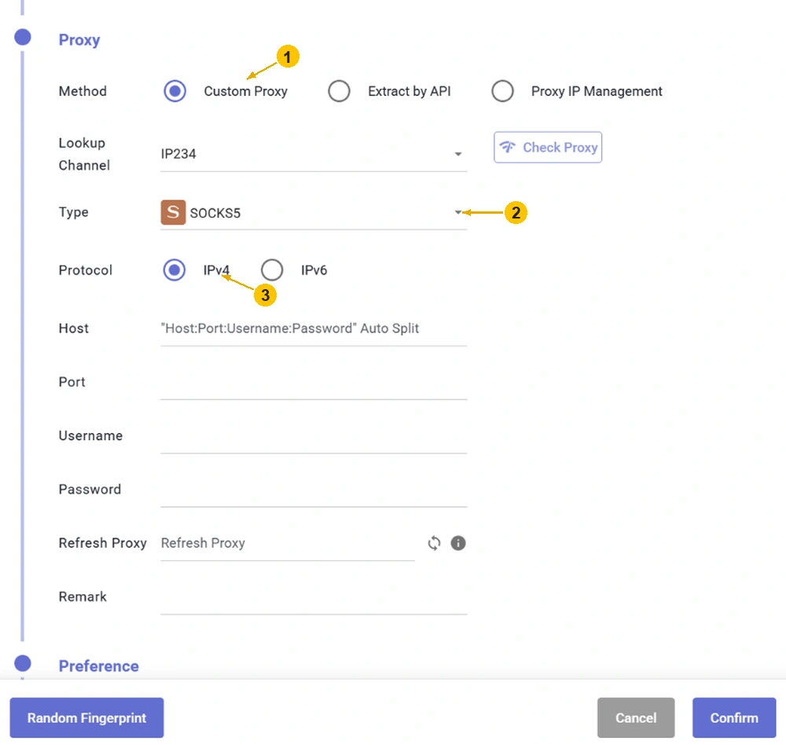Choose the IPv6 protocol option
The image size is (786, 745).
(272, 270)
